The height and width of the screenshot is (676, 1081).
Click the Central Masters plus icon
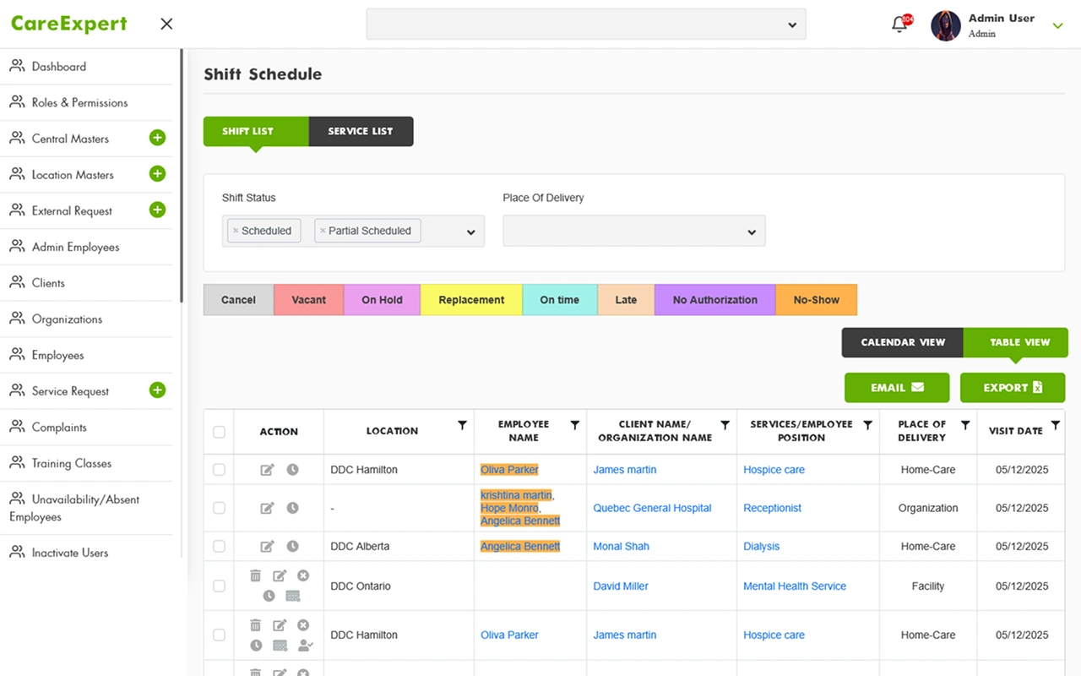coord(157,138)
